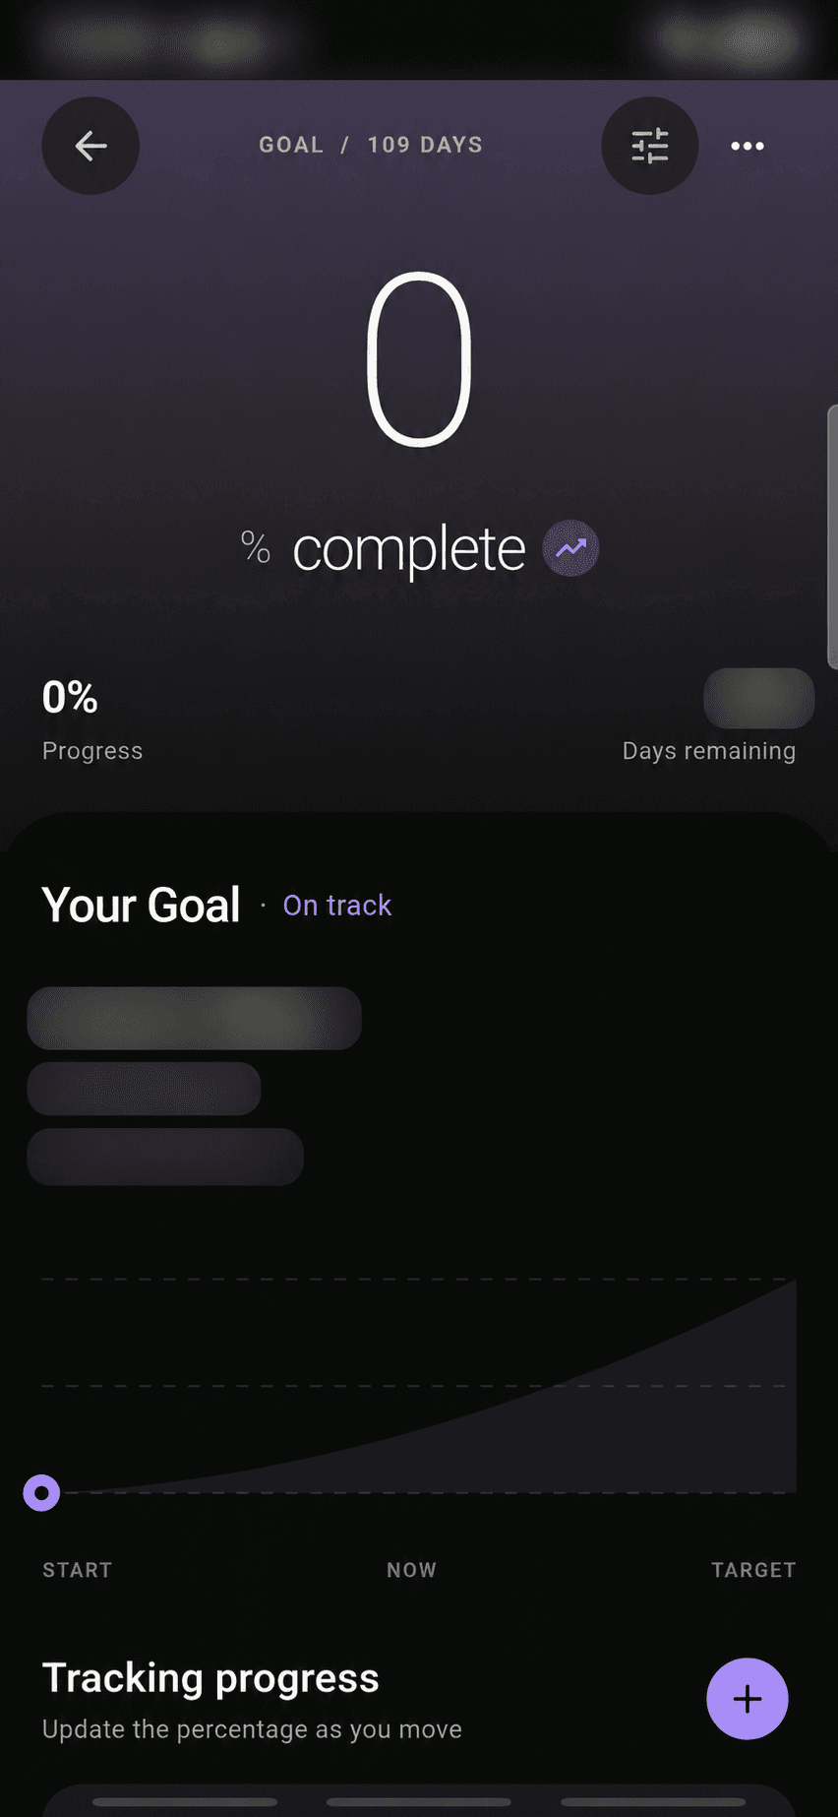Select the START label under chart

click(x=77, y=1570)
